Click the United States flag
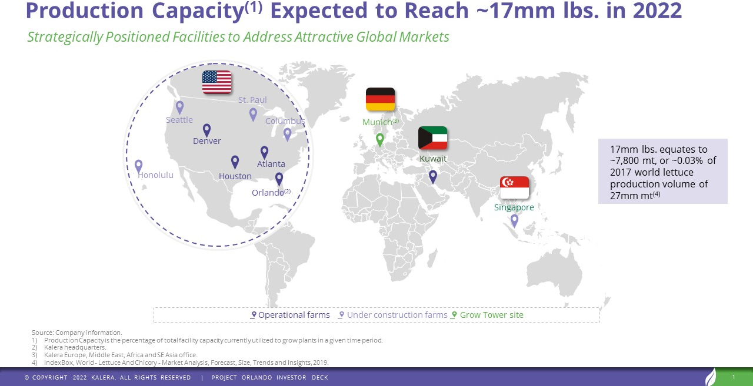The image size is (753, 386). 217,82
